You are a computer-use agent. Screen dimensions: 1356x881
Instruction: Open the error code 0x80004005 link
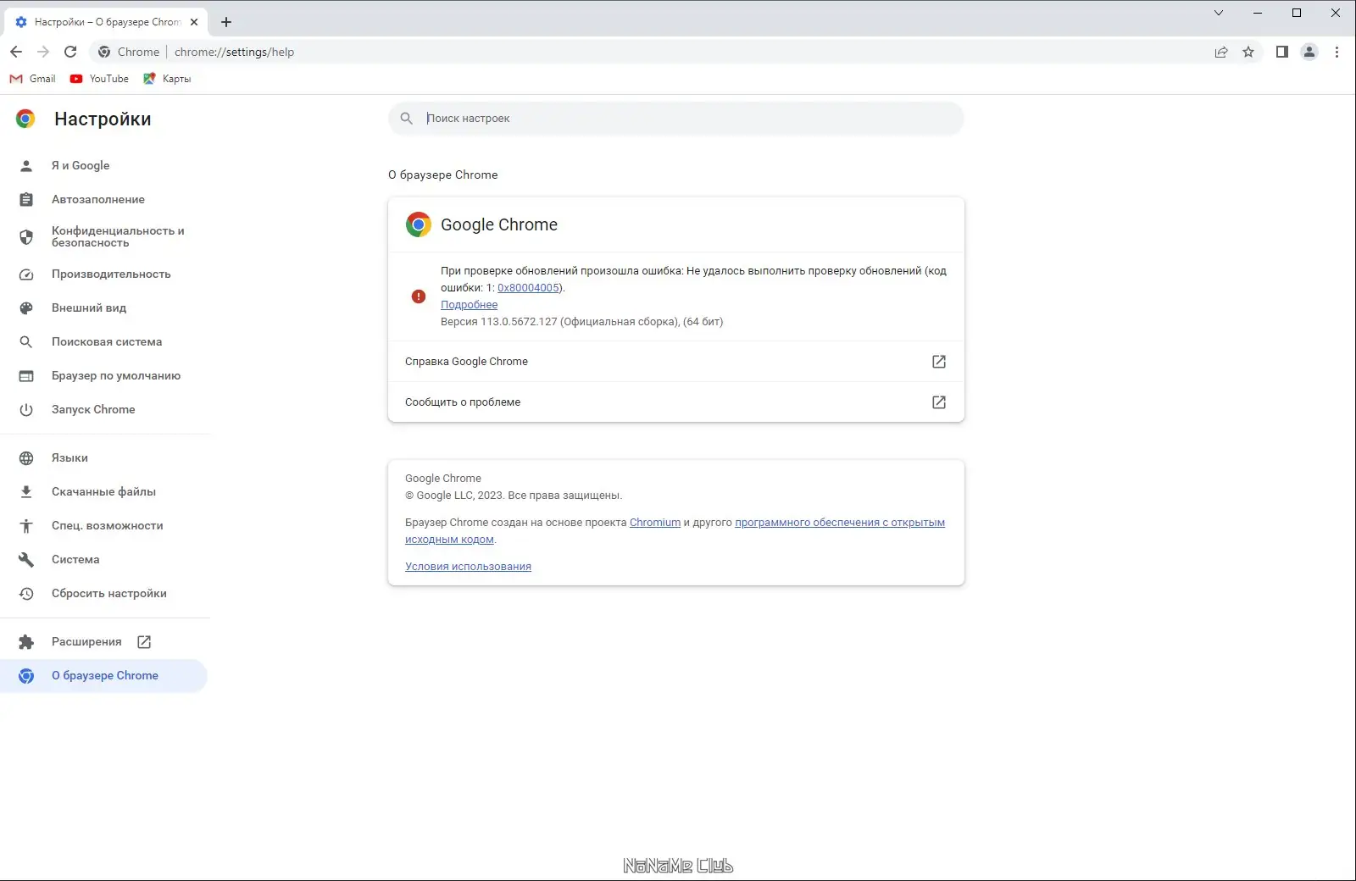tap(528, 288)
